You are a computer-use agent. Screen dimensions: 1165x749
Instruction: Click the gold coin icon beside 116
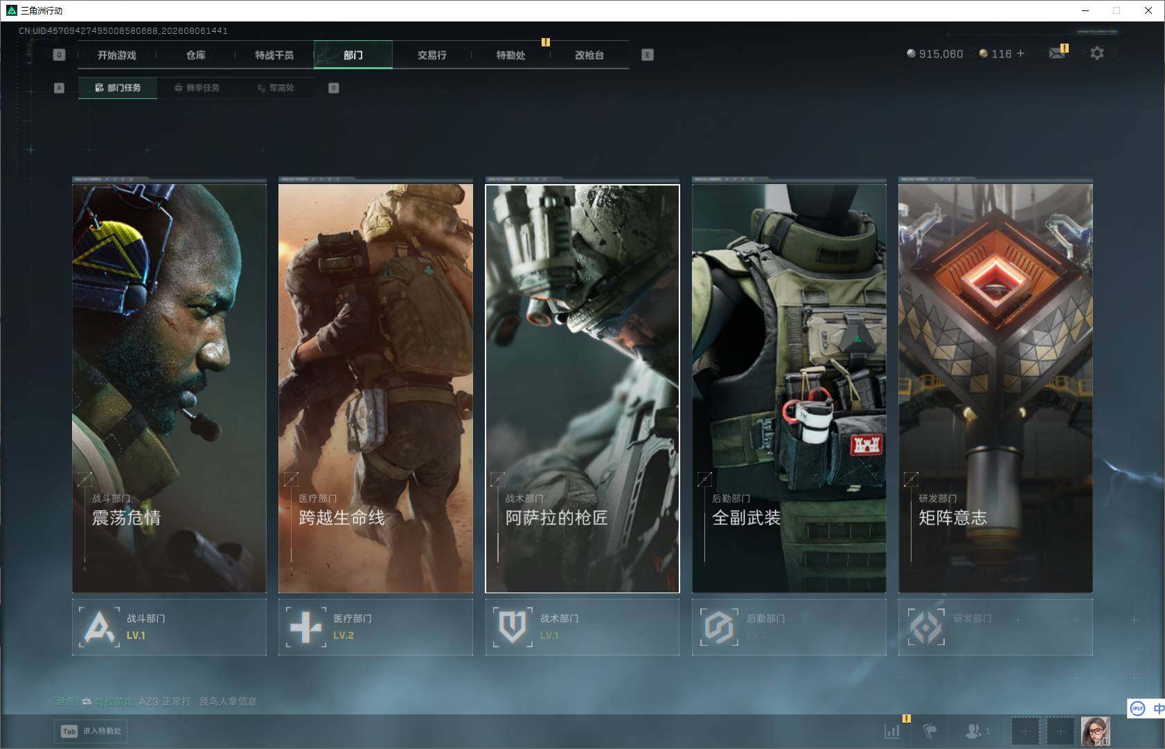click(984, 53)
